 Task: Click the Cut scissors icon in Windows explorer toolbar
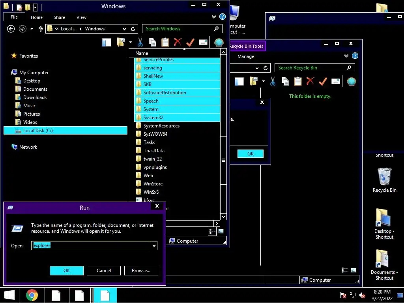point(140,42)
